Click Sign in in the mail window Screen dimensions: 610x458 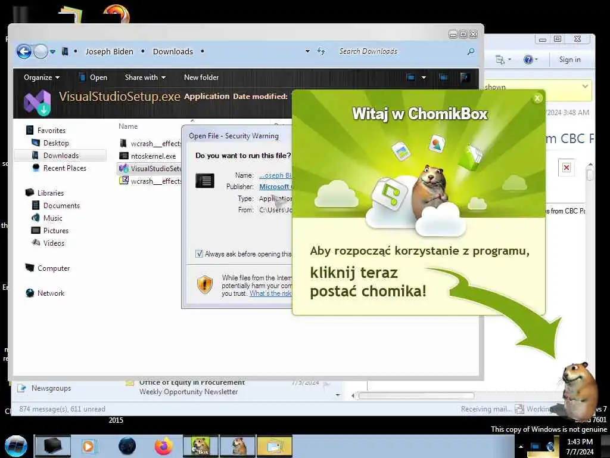(569, 60)
